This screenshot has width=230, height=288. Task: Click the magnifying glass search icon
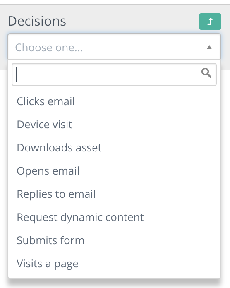click(x=206, y=73)
